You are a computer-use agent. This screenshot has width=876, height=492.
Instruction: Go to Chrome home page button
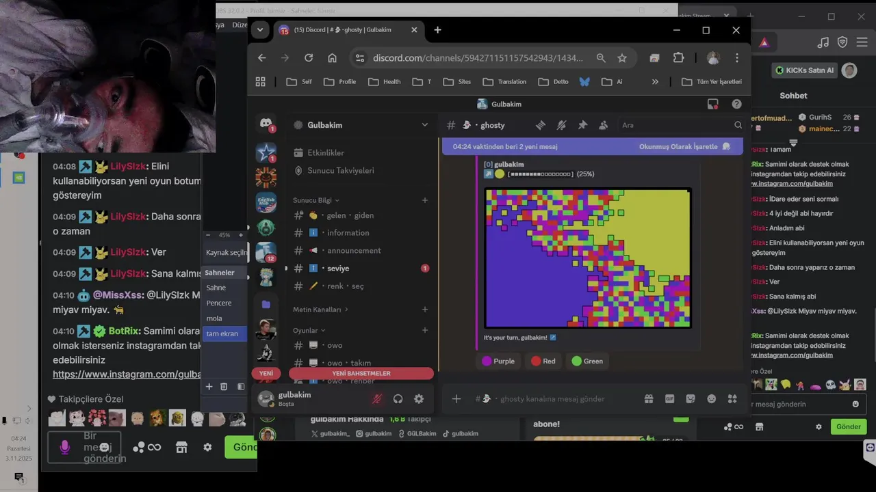pyautogui.click(x=332, y=58)
